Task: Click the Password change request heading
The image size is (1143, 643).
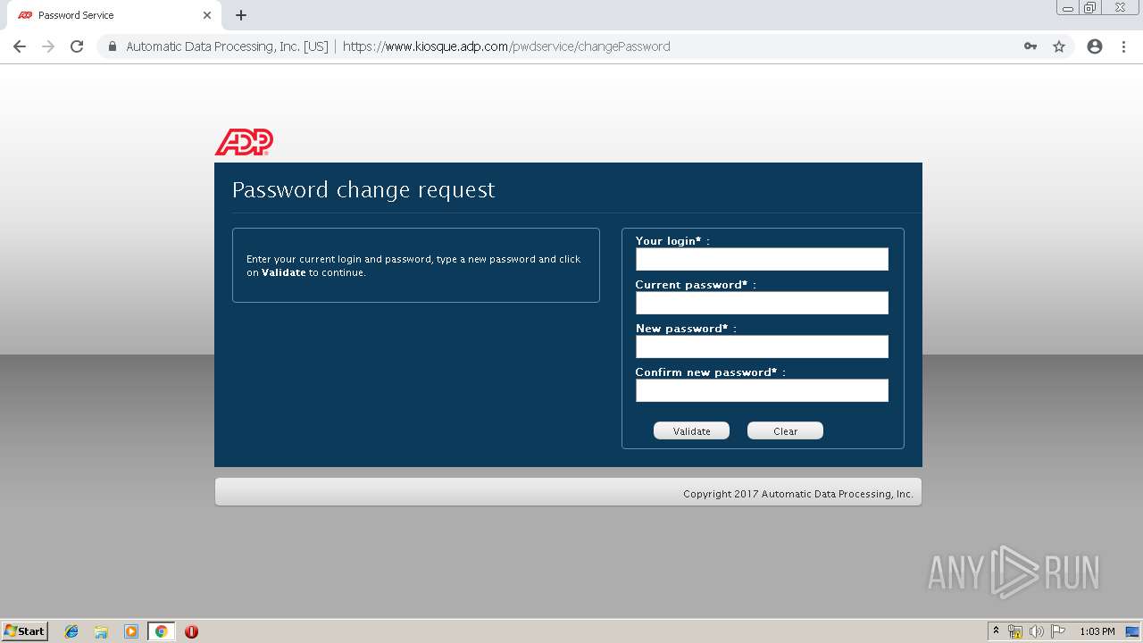Action: click(x=363, y=189)
